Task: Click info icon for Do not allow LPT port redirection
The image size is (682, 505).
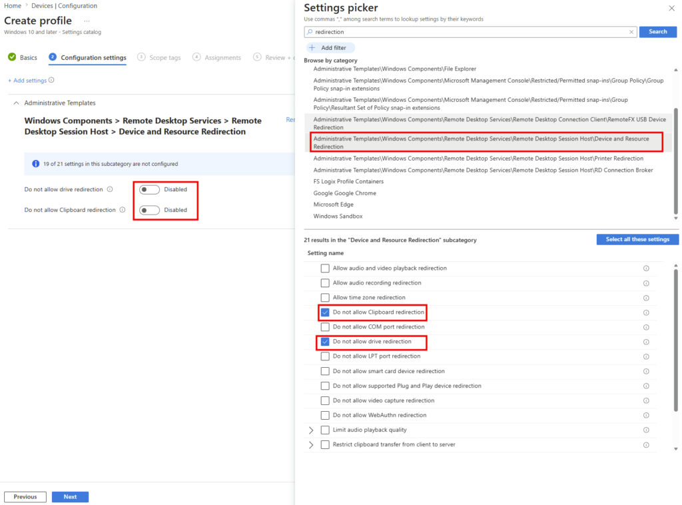Action: click(x=646, y=356)
